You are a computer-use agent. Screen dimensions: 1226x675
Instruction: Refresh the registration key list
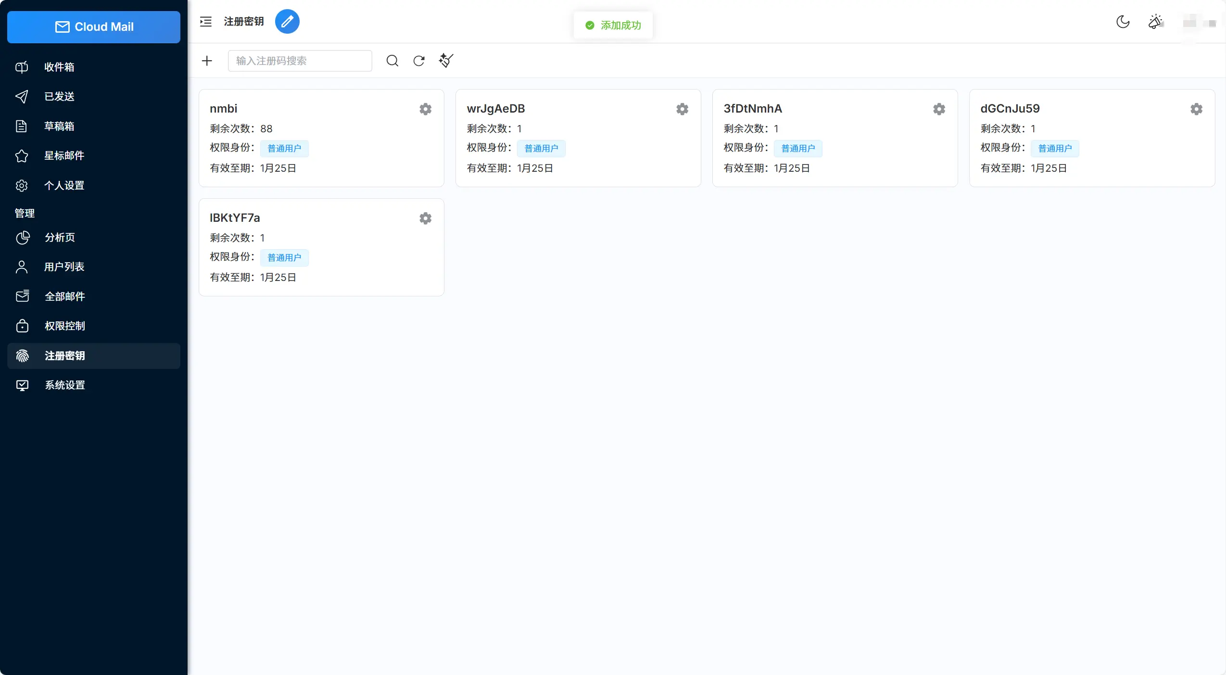(419, 61)
